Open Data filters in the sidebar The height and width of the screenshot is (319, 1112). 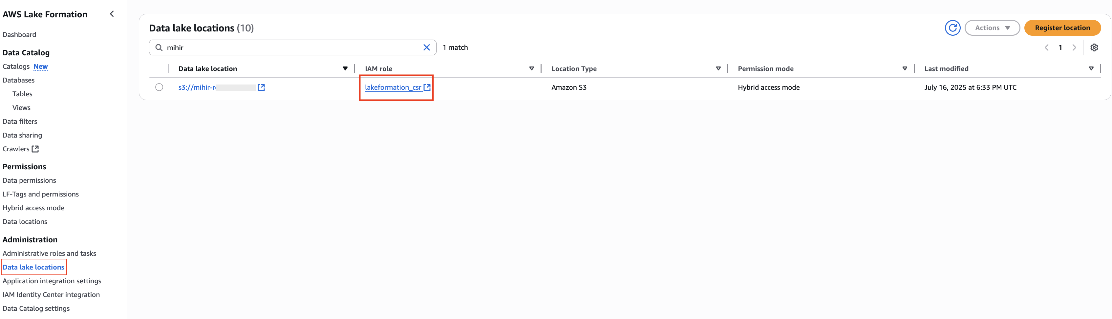pyautogui.click(x=20, y=122)
